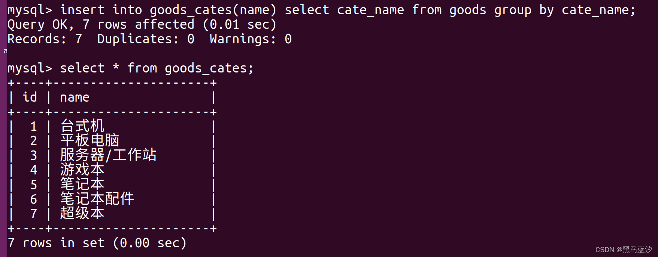Viewport: 658px width, 257px height.
Task: Click the 'name' column header
Action: coord(75,97)
